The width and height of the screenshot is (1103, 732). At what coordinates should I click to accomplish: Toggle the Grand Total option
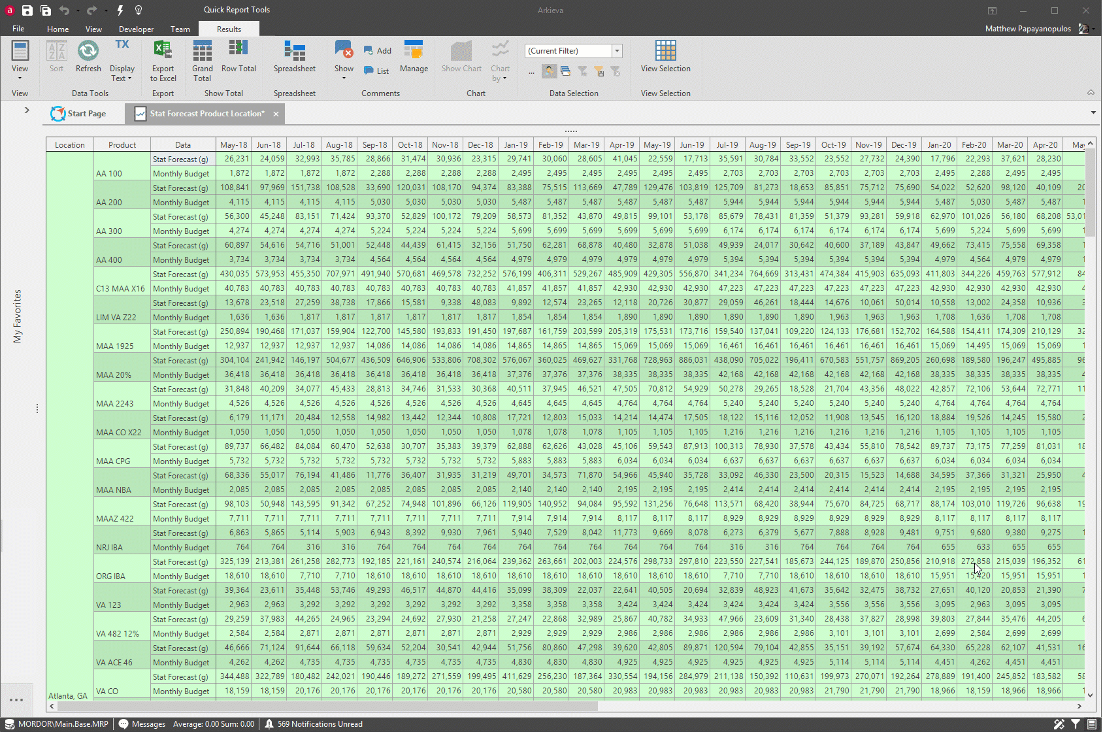[x=203, y=60]
